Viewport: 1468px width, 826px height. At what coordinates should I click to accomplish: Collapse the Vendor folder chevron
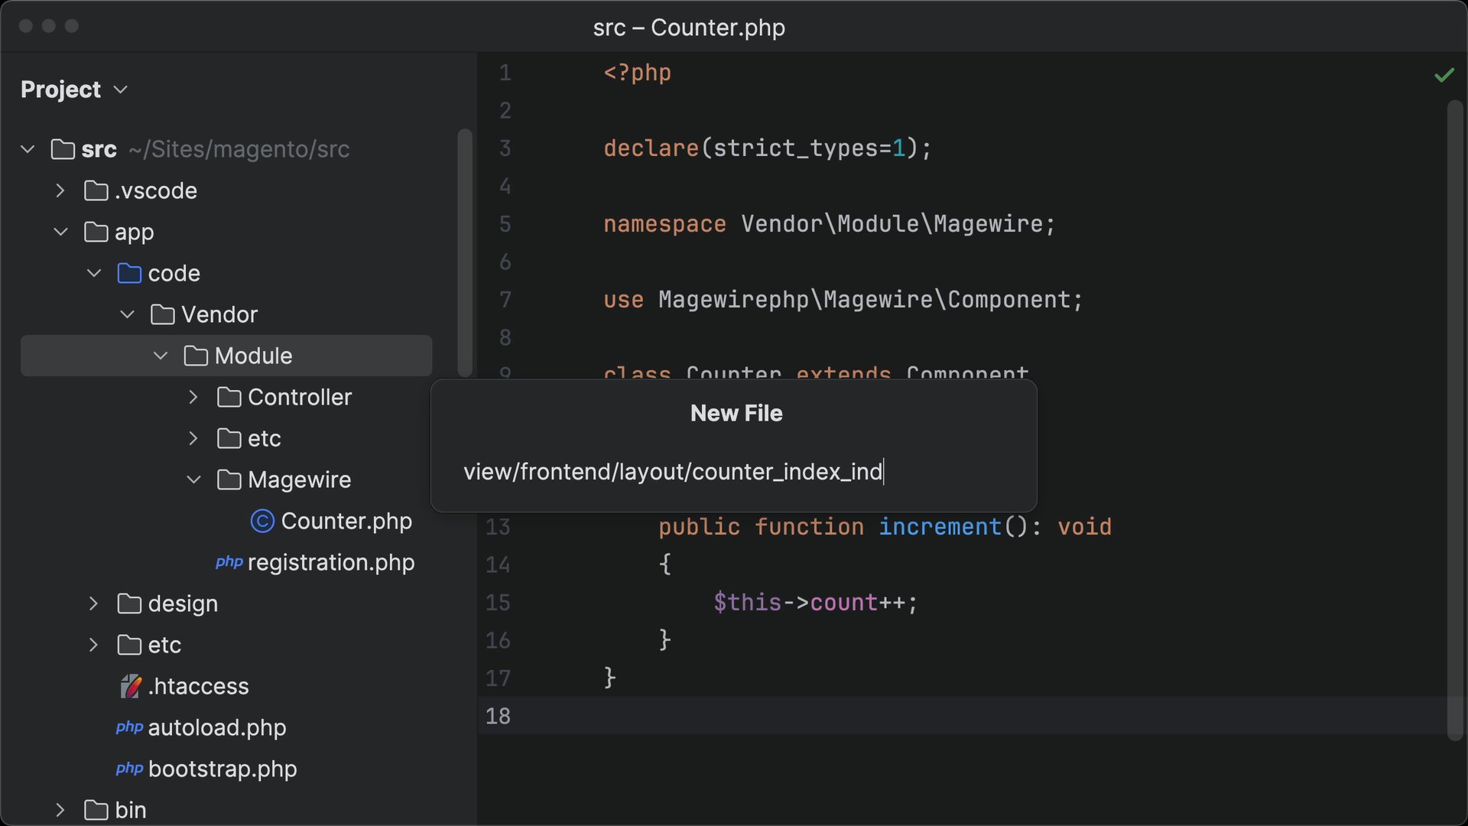click(128, 314)
